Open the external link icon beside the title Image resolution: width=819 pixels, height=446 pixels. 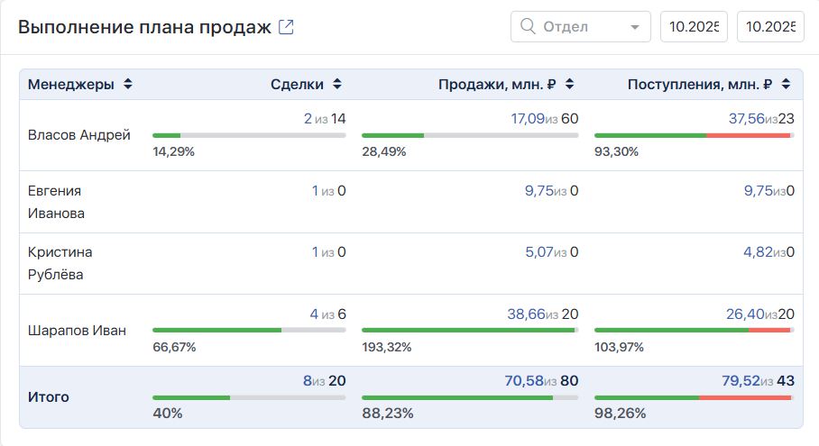[x=286, y=27]
